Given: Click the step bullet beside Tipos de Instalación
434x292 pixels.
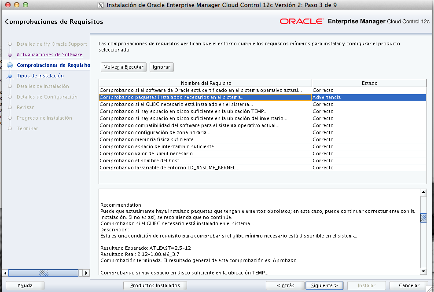Looking at the screenshot, I should tap(10, 76).
